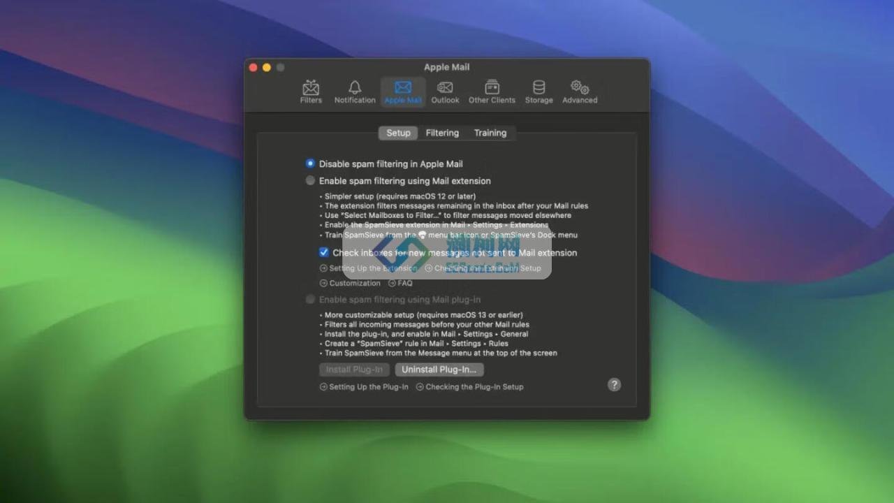The image size is (894, 503).
Task: Click the Uninstall Plug-In button
Action: [439, 369]
